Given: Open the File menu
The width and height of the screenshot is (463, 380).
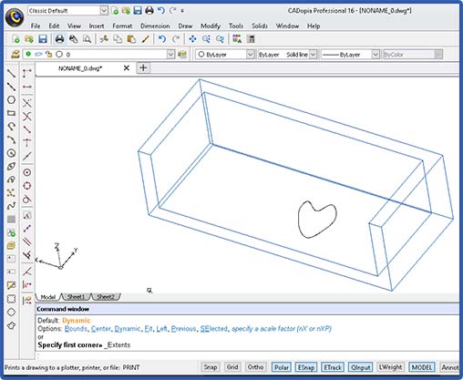Looking at the screenshot, I should pyautogui.click(x=36, y=26).
